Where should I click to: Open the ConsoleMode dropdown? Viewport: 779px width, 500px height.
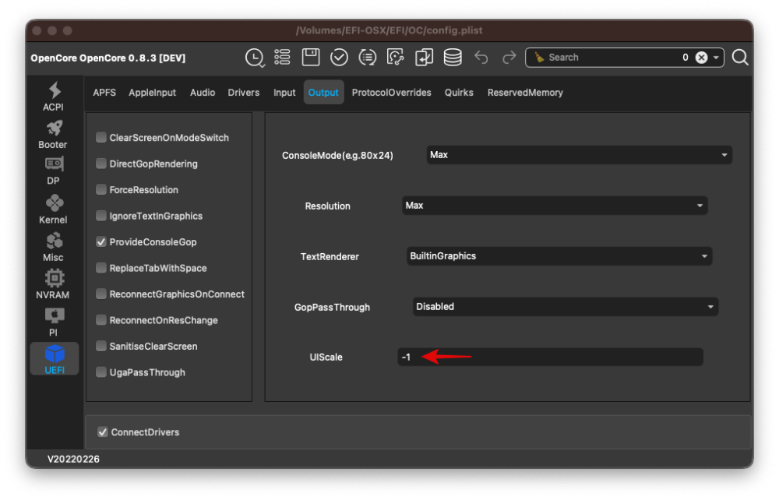coord(579,155)
